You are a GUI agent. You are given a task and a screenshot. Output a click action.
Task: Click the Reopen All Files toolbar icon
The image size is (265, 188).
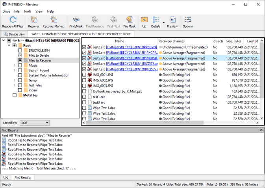click(13, 20)
